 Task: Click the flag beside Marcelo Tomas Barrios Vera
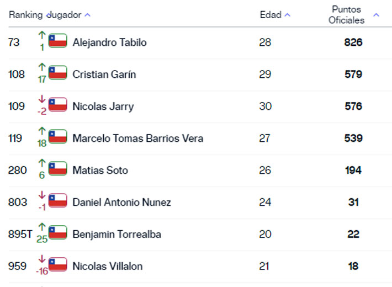pos(58,137)
